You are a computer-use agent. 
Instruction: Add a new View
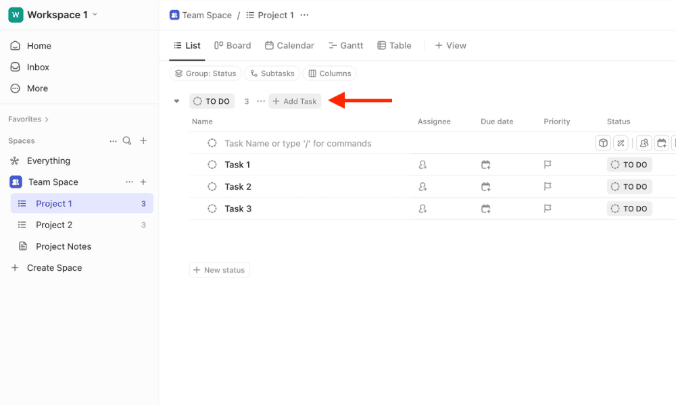click(450, 46)
